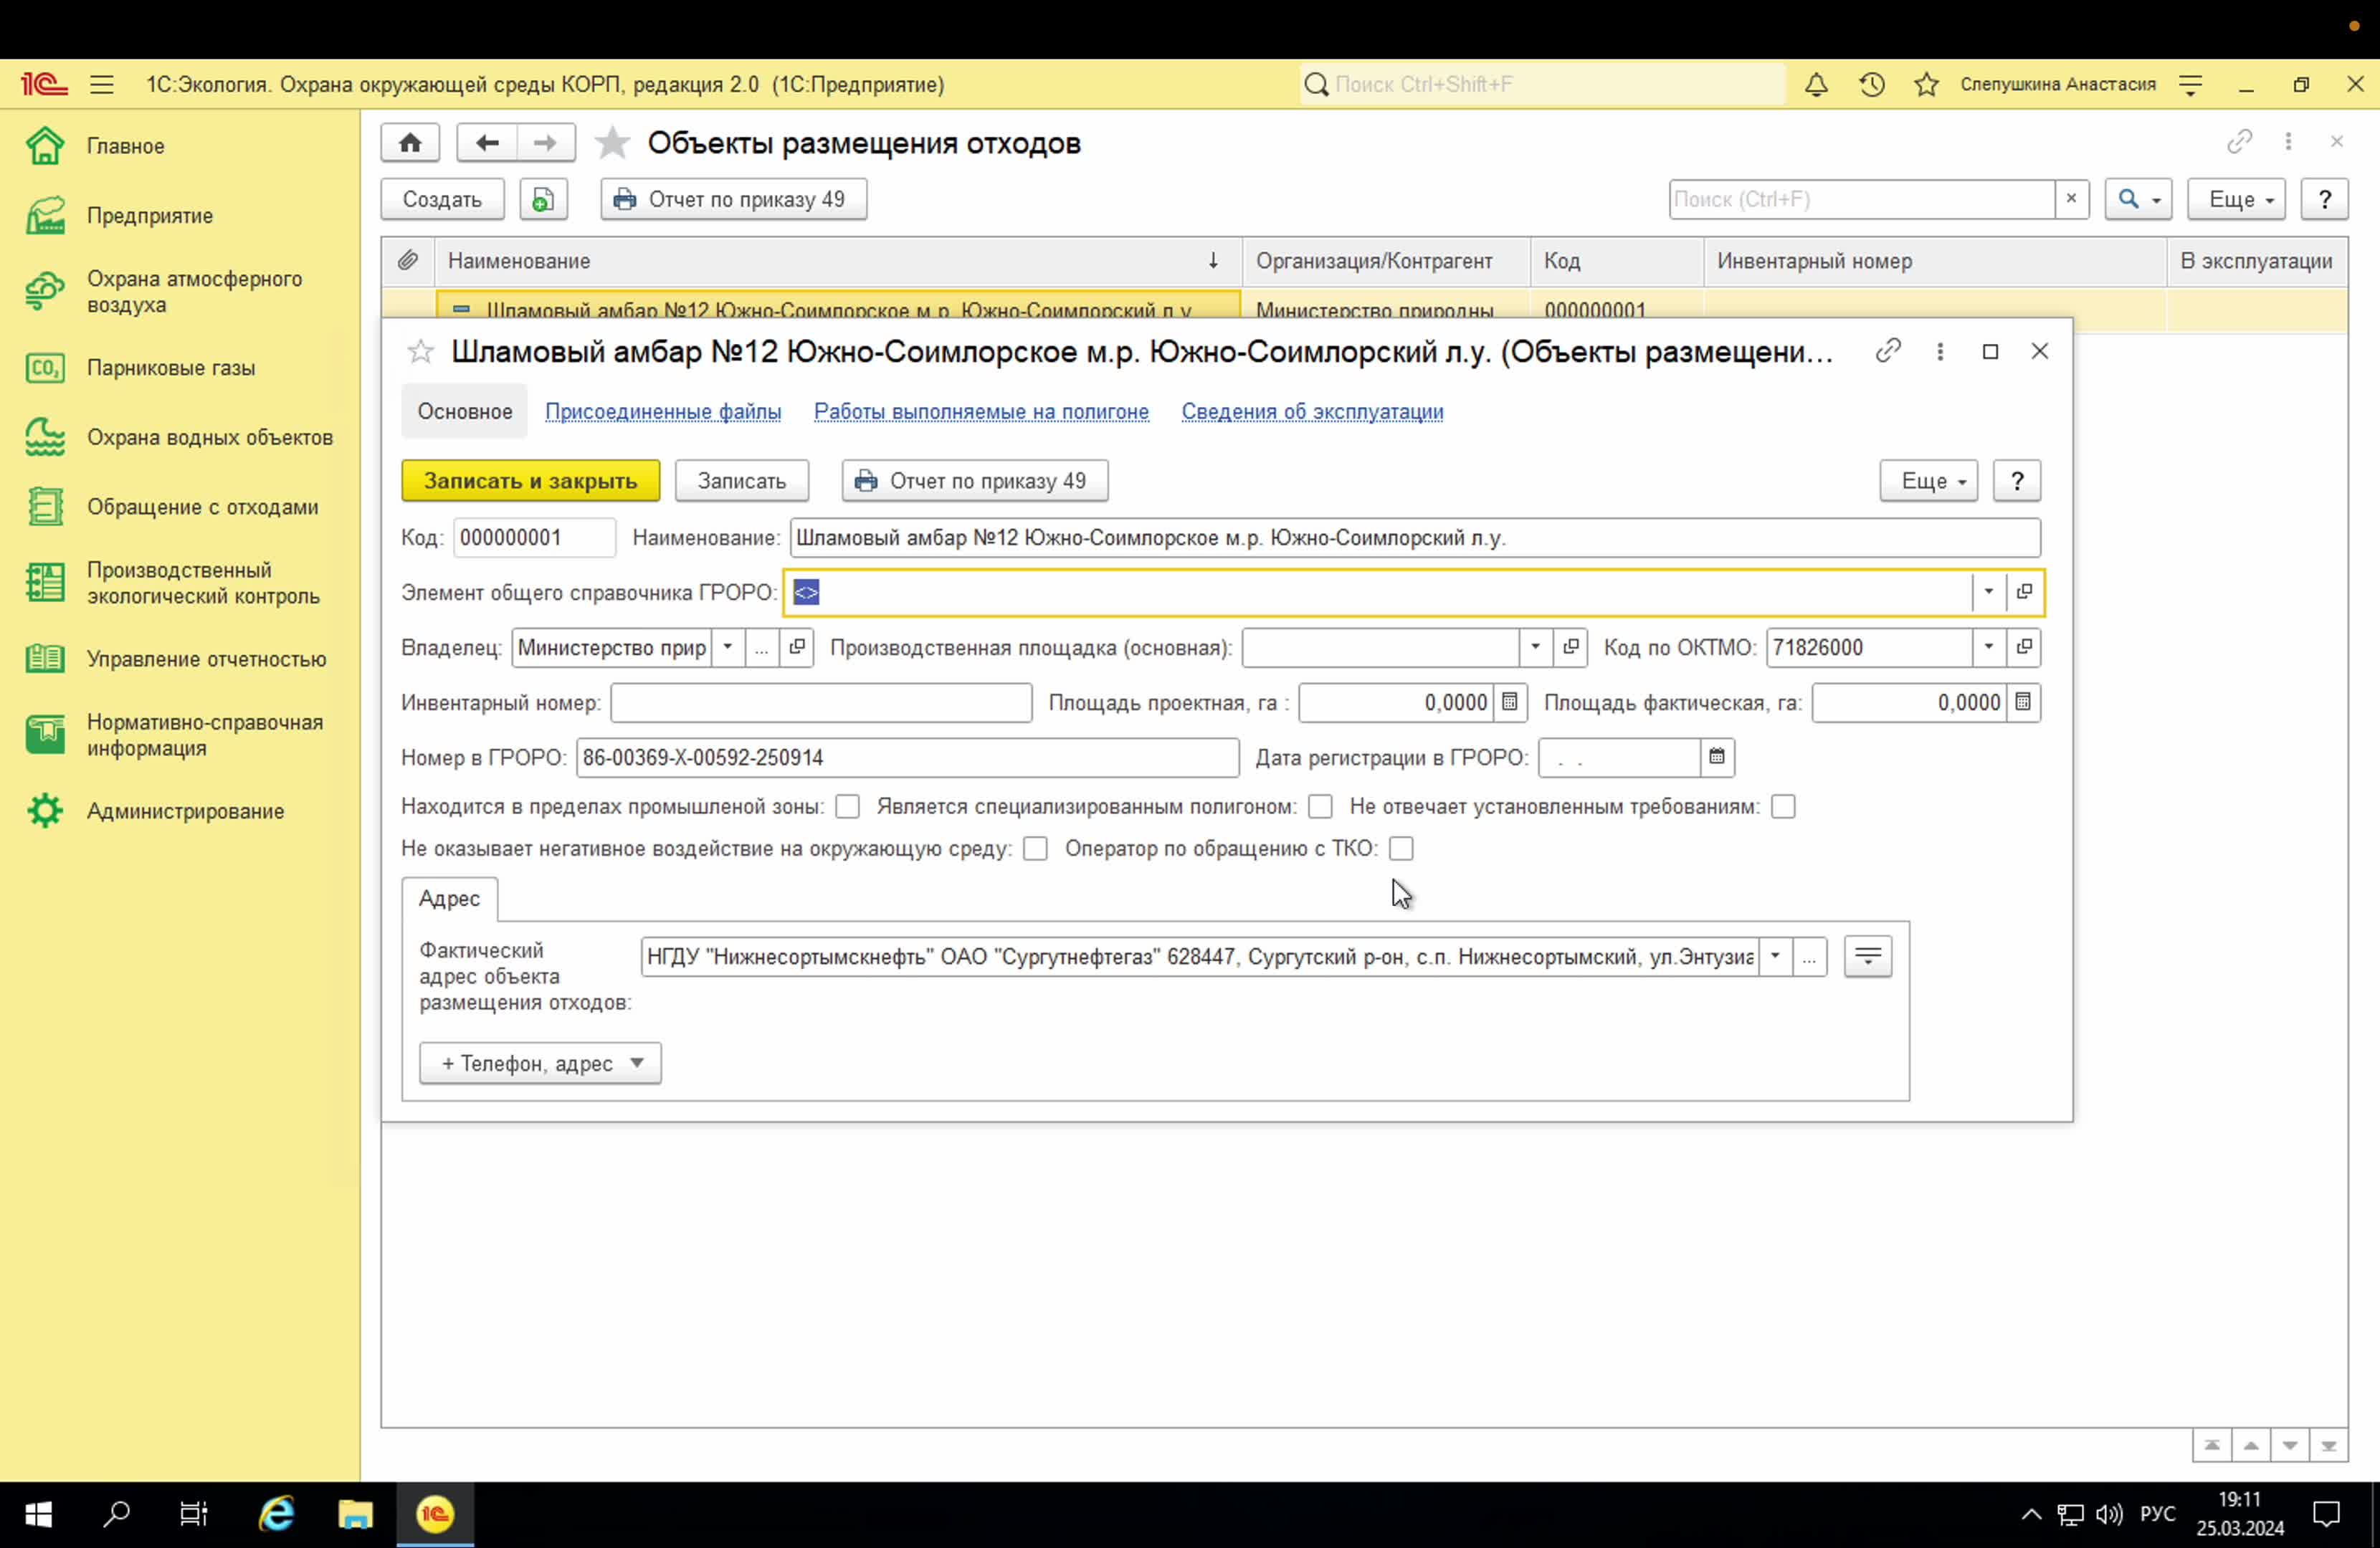
Task: Click ellipsis button for Владелец type selection
Action: click(x=761, y=647)
